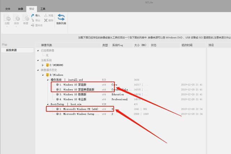The width and height of the screenshot is (231, 154).
Task: Select 系统来源 in the left sidebar
Action: tap(17, 50)
